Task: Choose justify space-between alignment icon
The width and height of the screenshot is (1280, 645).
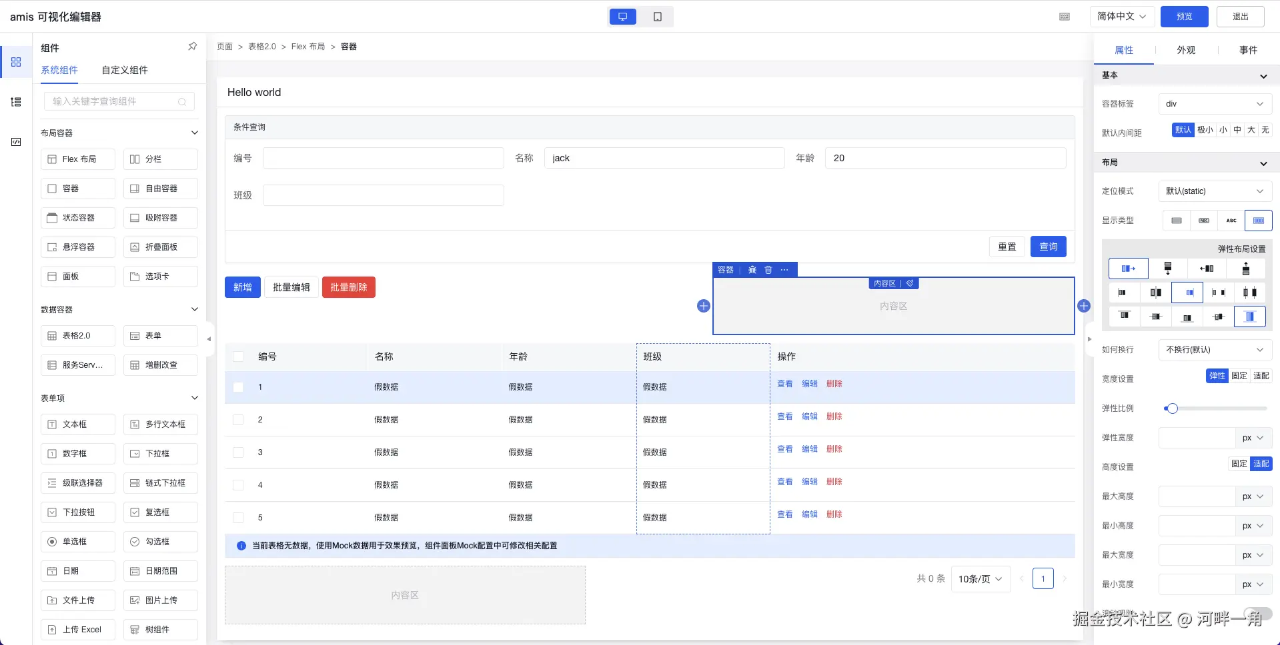Action: (1219, 293)
